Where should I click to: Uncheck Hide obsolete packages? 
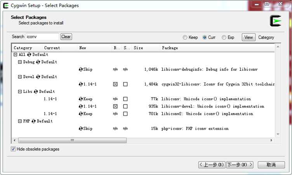13,149
